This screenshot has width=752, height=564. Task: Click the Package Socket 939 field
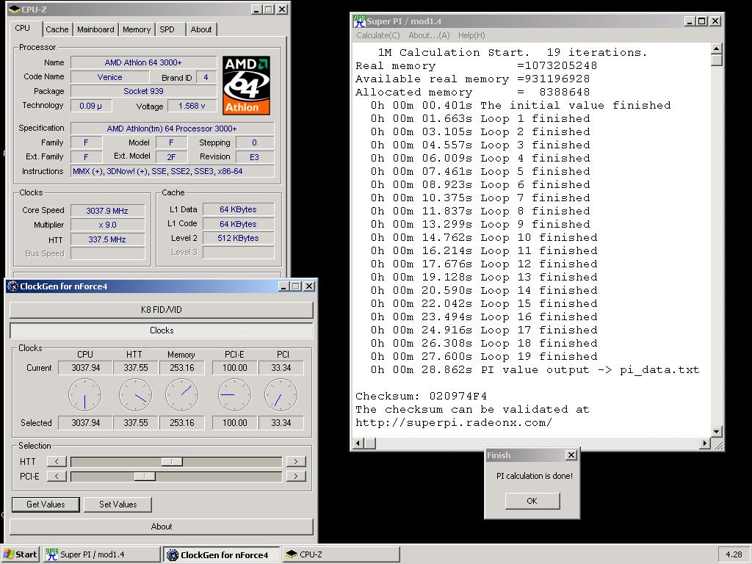click(x=143, y=91)
